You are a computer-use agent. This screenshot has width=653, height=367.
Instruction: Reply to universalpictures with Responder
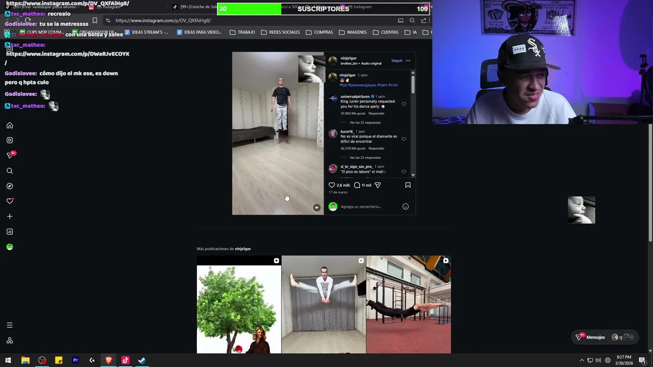click(376, 113)
